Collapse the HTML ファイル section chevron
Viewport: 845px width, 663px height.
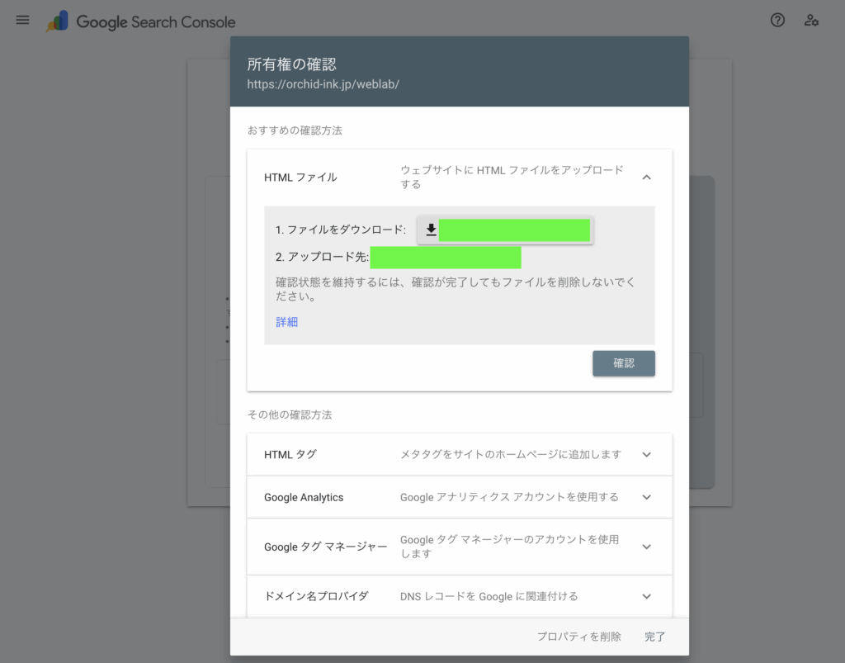tap(646, 177)
